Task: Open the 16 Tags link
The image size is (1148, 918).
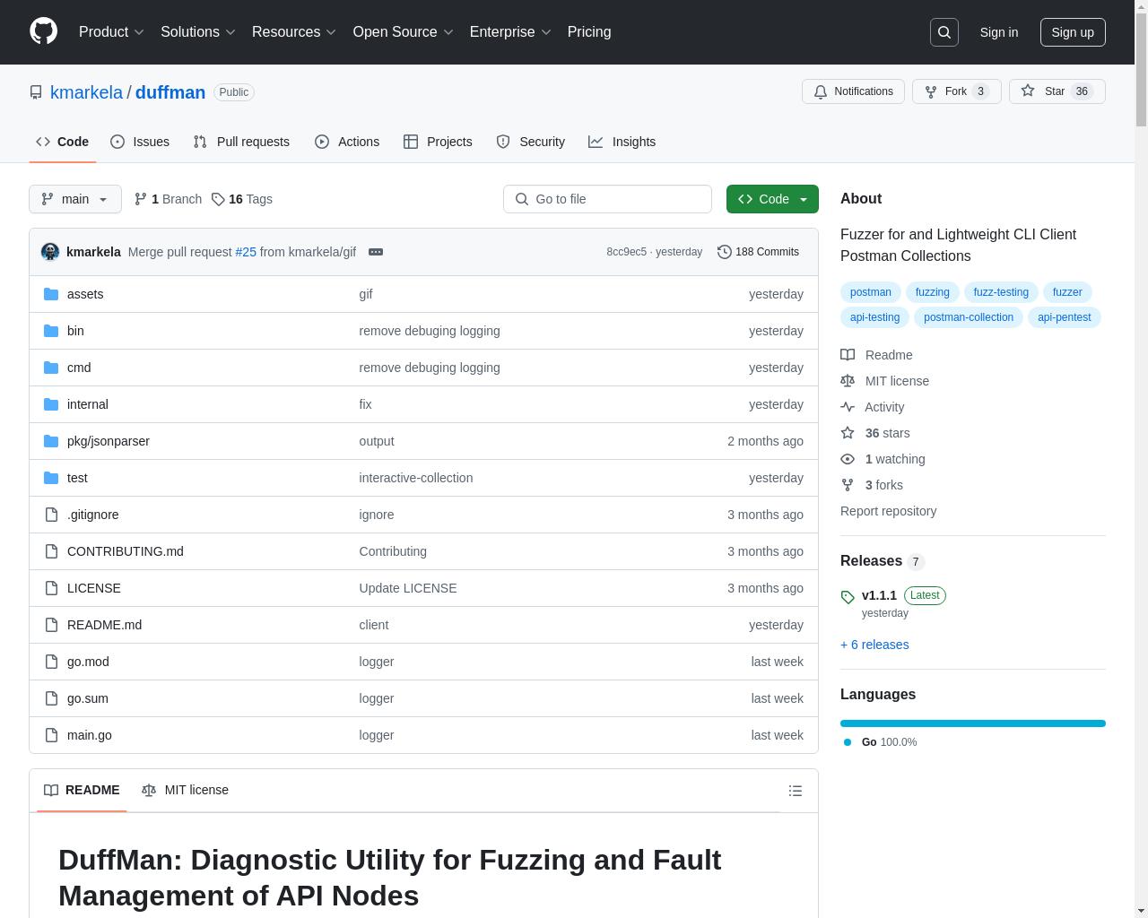Action: coord(242,199)
